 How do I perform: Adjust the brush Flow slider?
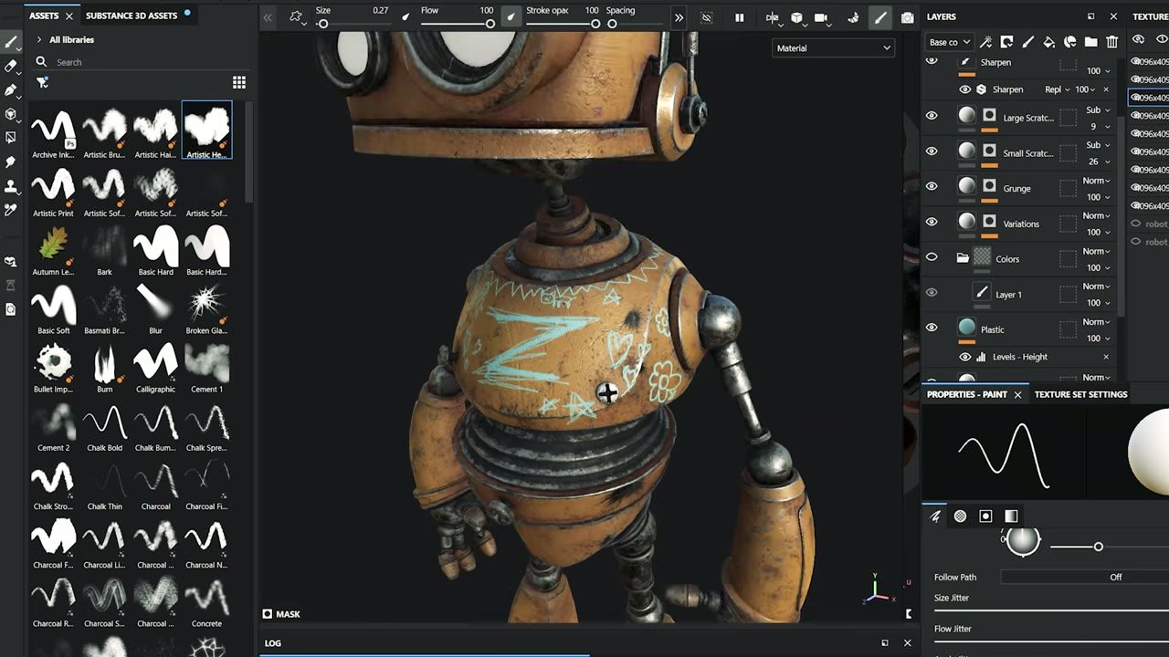(457, 24)
